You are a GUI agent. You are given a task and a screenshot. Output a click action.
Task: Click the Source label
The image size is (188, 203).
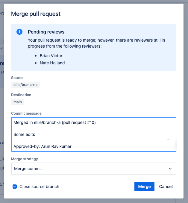tap(17, 78)
